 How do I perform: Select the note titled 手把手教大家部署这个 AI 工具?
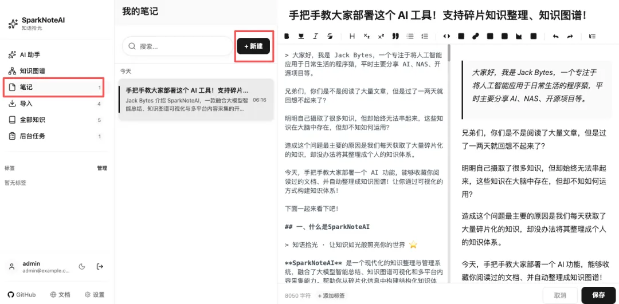pos(196,100)
